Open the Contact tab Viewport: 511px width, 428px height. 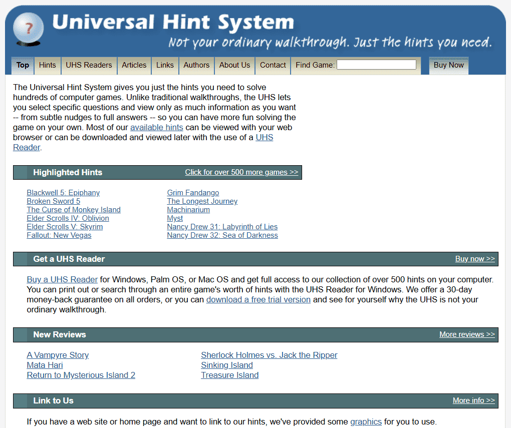point(273,65)
